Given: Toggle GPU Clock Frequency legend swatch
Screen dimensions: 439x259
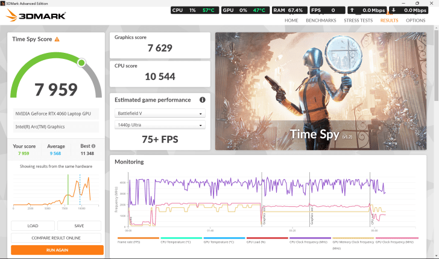Looking at the screenshot, I should pos(397,238).
